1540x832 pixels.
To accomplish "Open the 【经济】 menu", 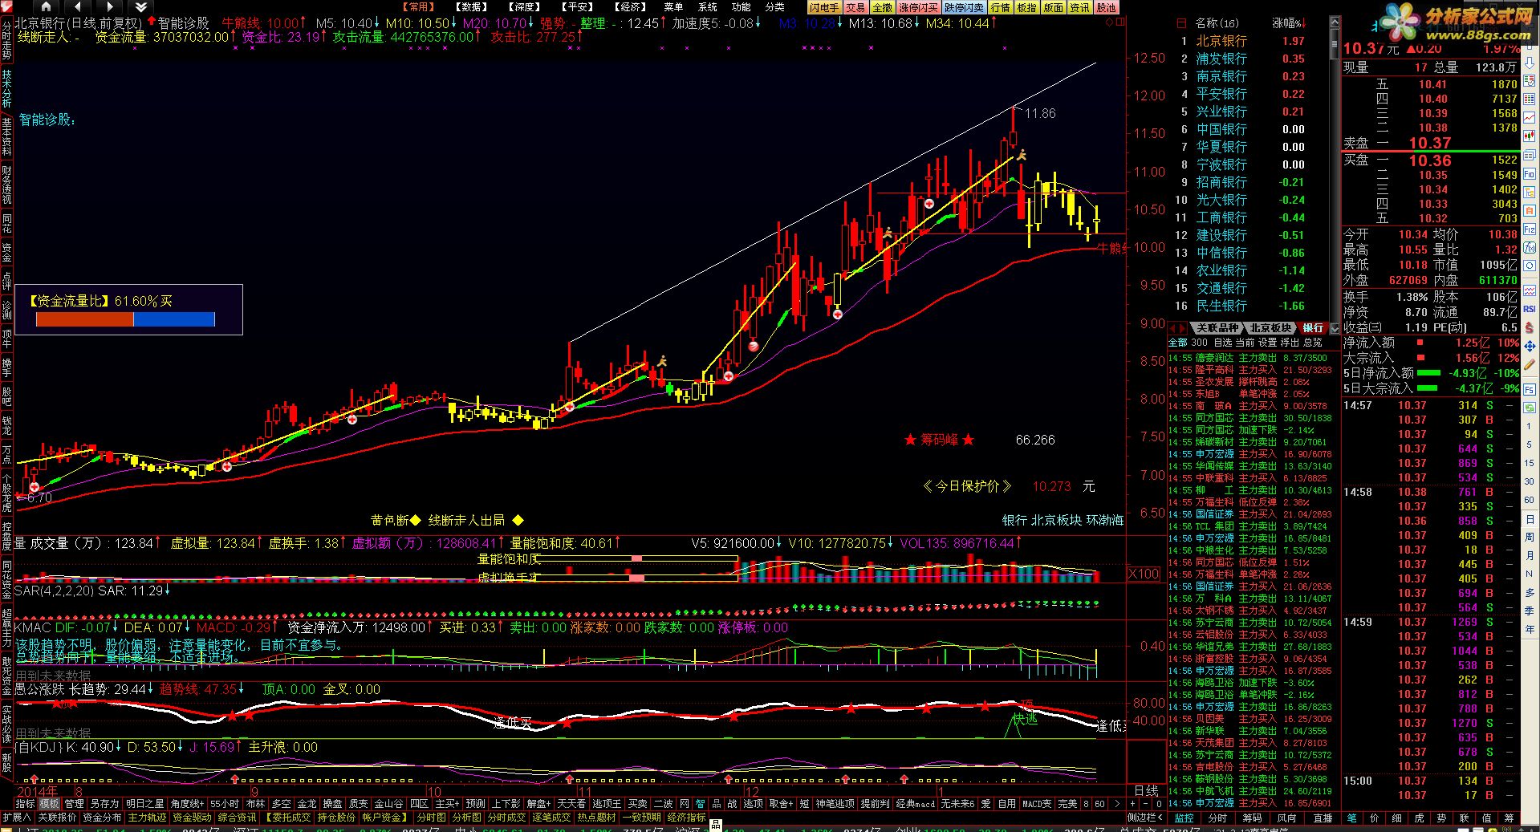I will 631,7.
